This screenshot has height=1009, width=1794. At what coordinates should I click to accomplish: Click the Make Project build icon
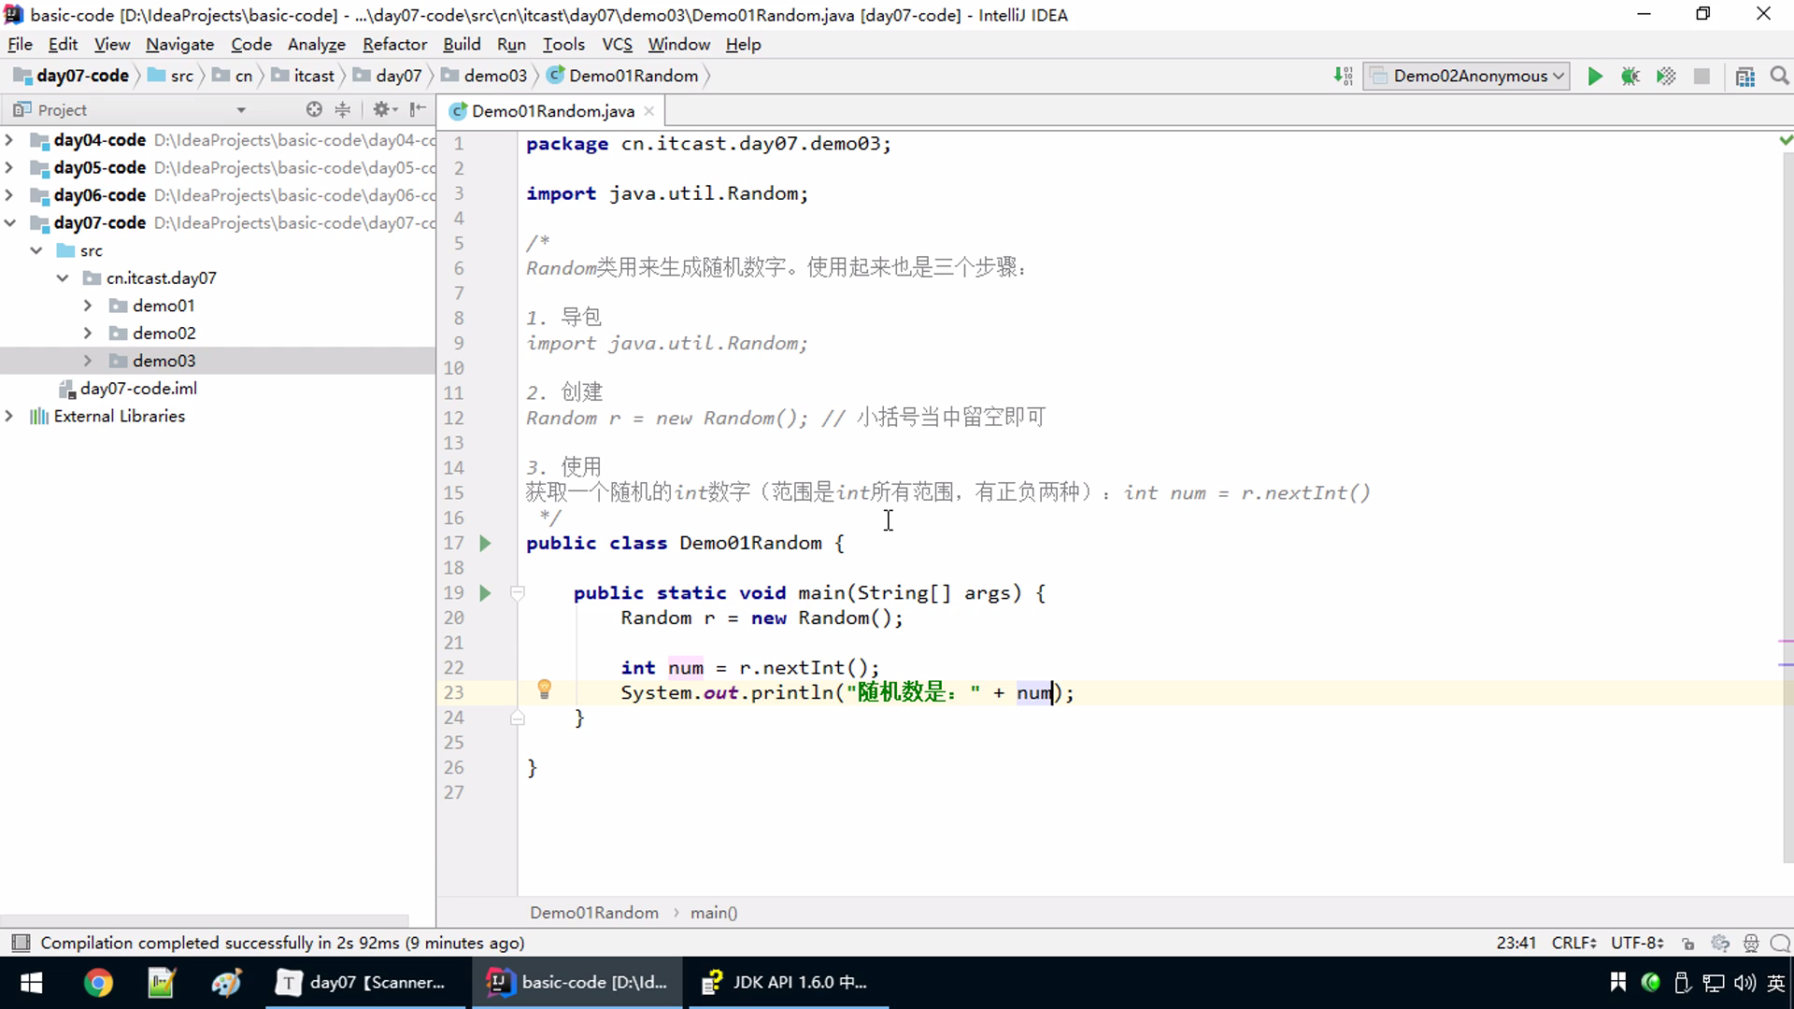click(1343, 77)
